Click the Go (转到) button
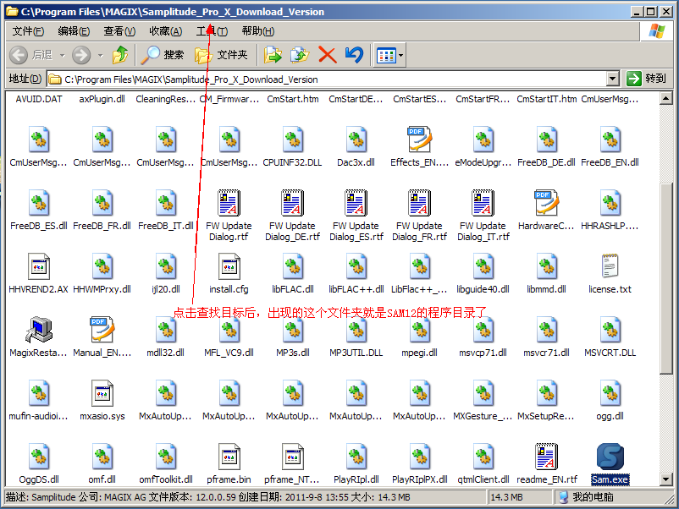 646,79
